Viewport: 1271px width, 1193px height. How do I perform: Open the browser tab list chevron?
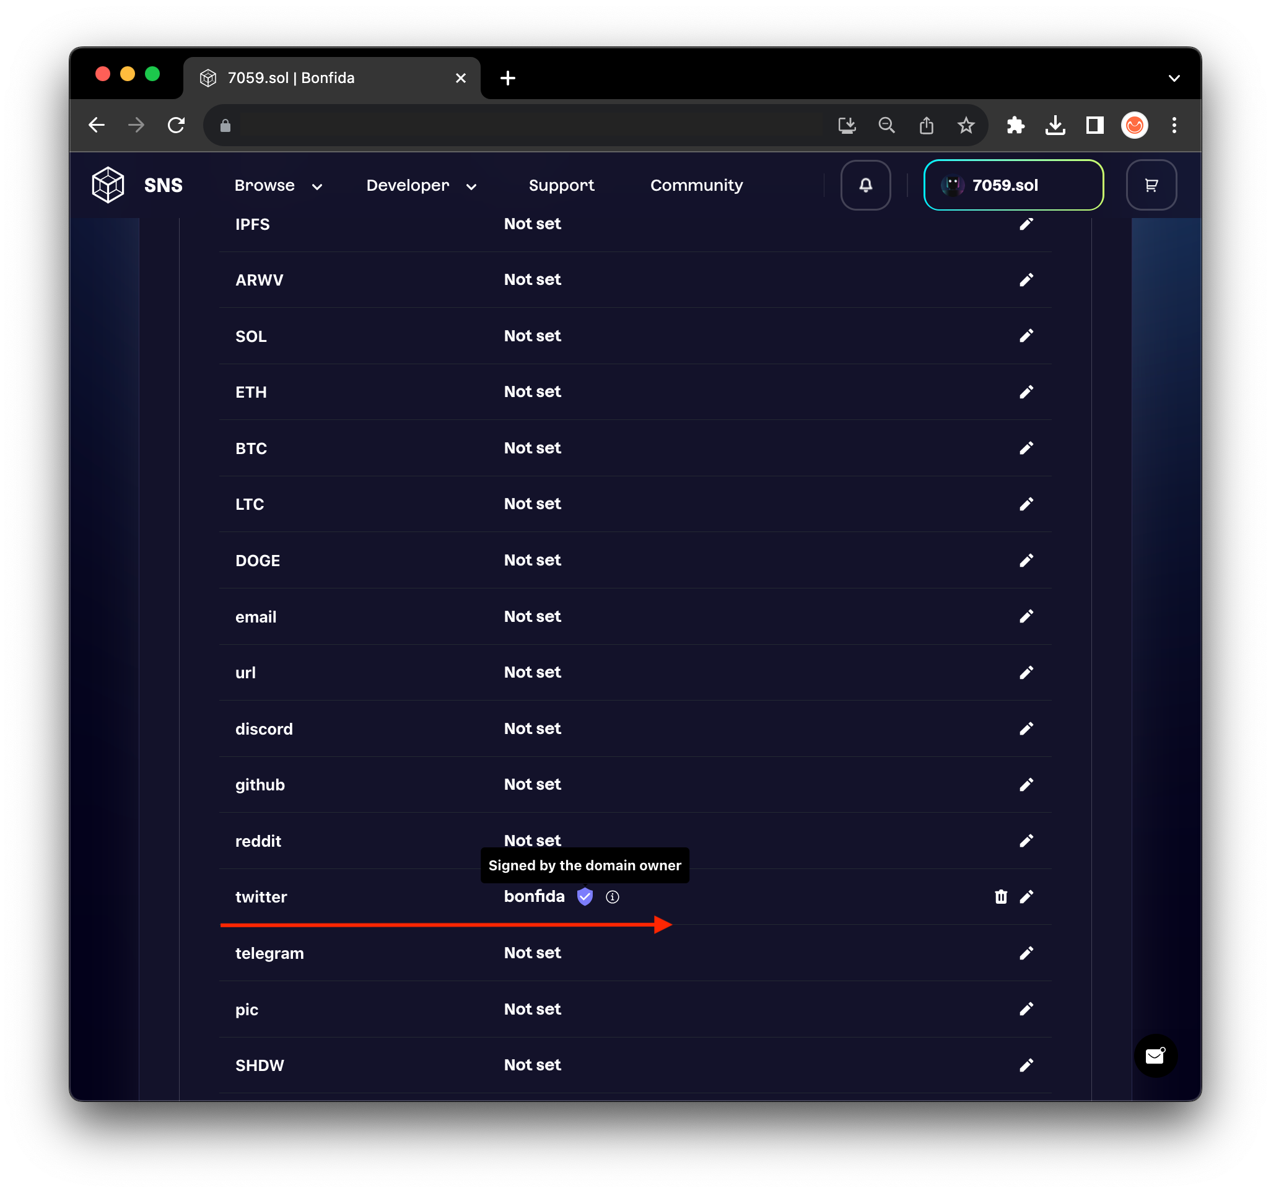click(x=1174, y=78)
